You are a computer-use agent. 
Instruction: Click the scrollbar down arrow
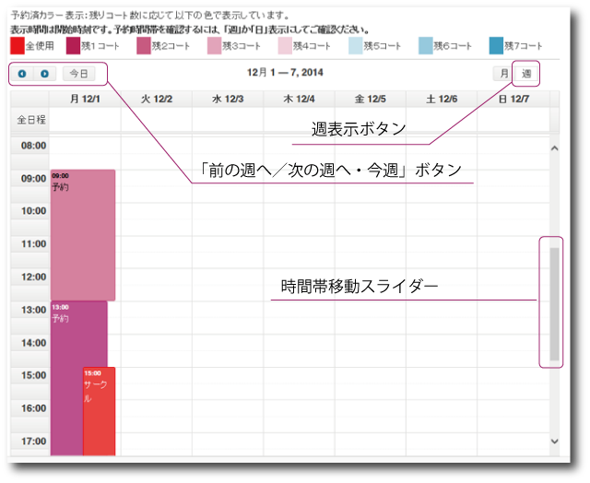554,441
